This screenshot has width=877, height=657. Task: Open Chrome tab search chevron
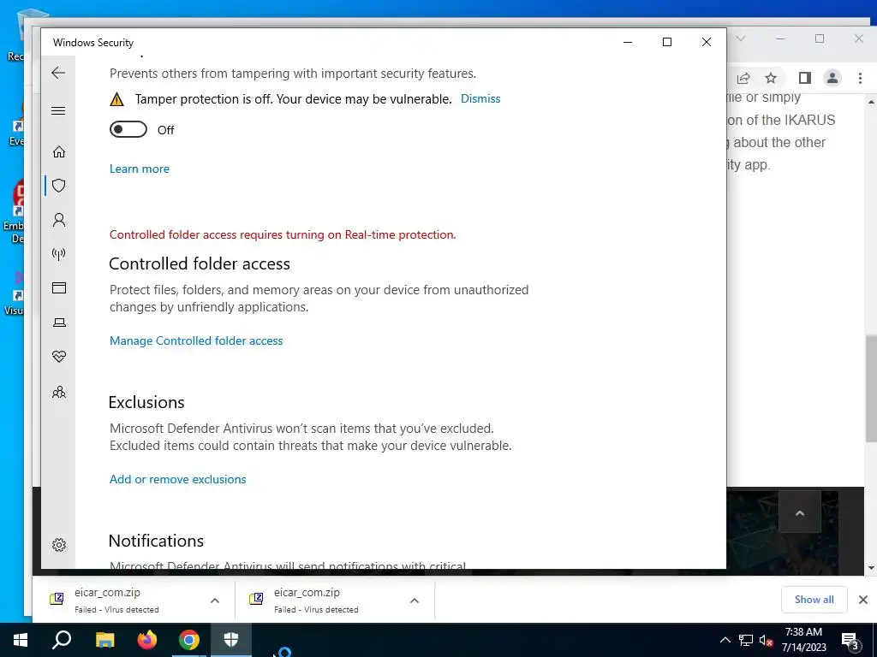741,38
